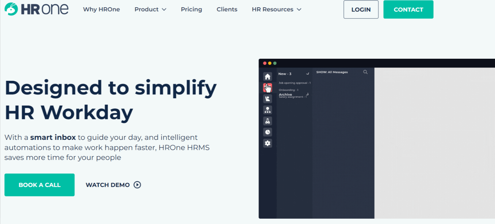
Task: Open the Job opening approval message
Action: point(294,83)
